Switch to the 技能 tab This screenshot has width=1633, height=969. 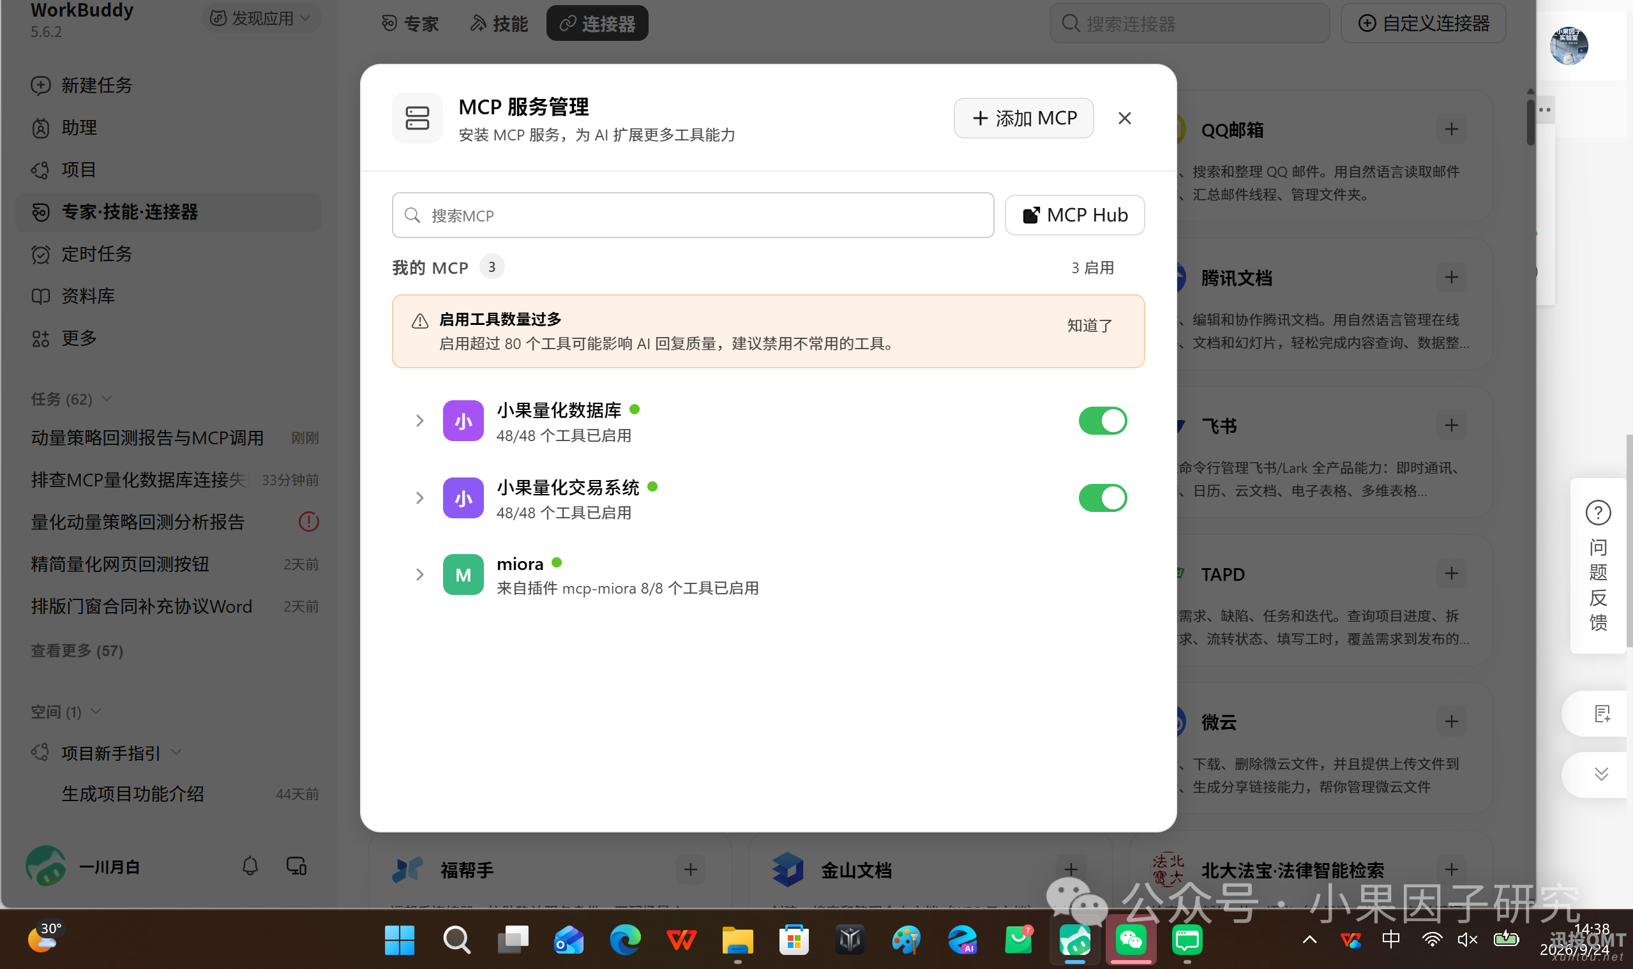point(499,24)
